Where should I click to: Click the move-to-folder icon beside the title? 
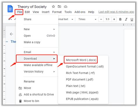(59, 7)
